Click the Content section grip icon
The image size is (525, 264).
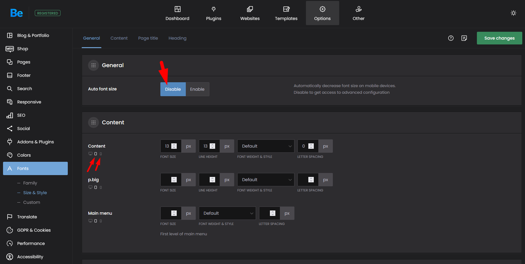point(94,122)
